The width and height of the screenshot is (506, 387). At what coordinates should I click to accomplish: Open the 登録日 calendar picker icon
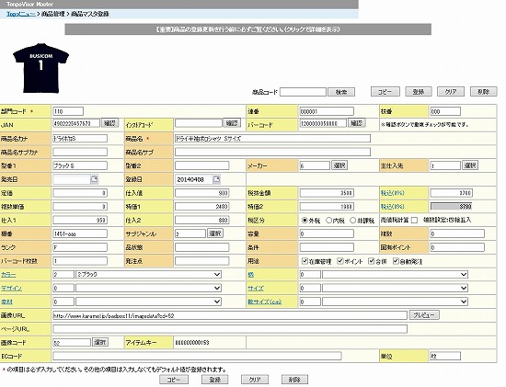click(216, 179)
